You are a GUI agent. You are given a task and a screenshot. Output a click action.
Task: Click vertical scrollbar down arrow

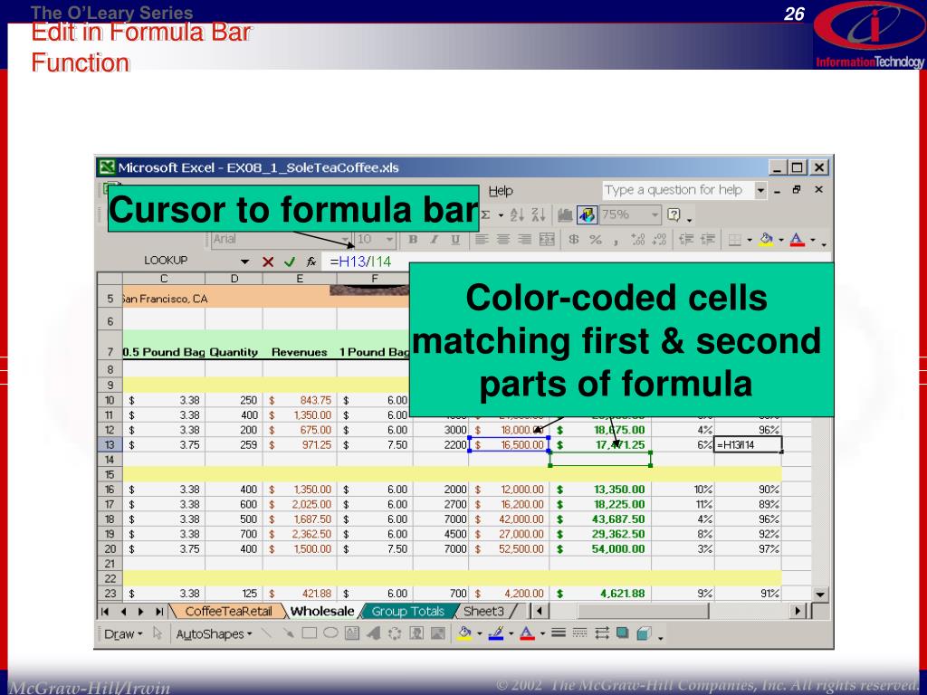tap(820, 595)
